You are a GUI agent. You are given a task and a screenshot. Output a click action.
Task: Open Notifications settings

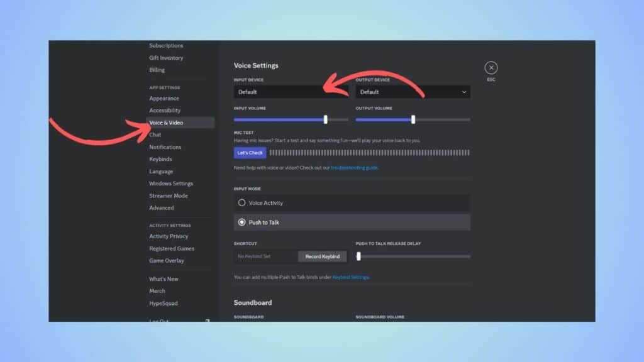(x=165, y=146)
